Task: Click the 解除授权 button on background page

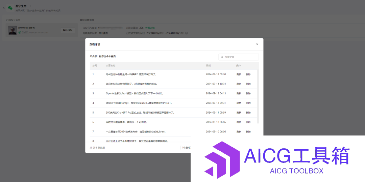Action: 68,30
